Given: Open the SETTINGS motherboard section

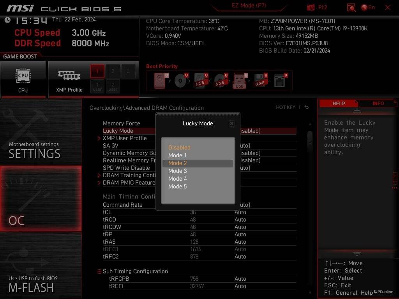Looking at the screenshot, I should click(41, 132).
